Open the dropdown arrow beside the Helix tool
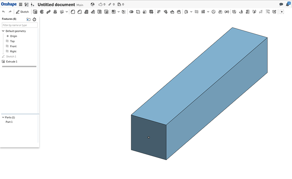292x179 pixels. [x=208, y=12]
